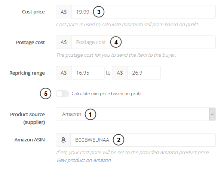Click the A$ prefix of maximum repricing range
This screenshot has width=221, height=172.
click(120, 73)
